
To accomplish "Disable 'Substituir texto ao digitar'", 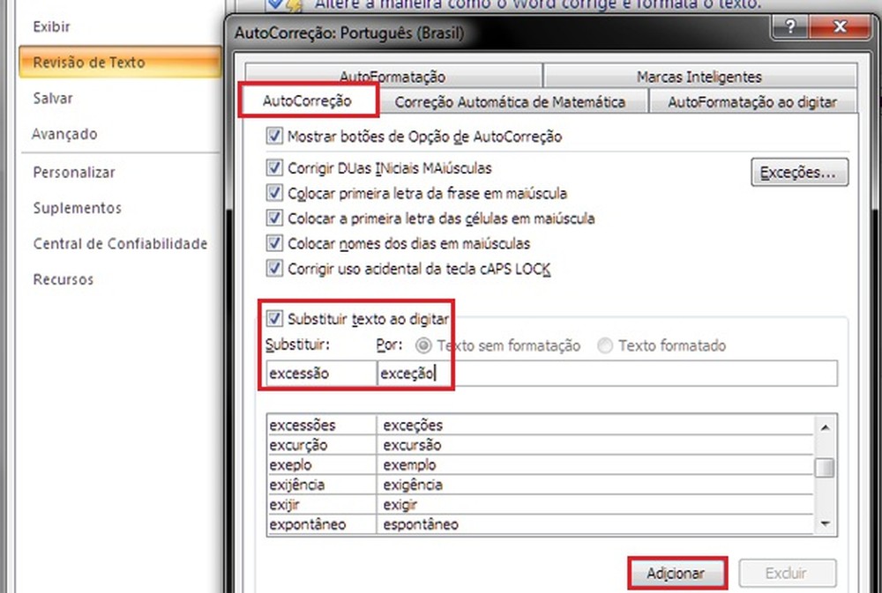I will (276, 319).
